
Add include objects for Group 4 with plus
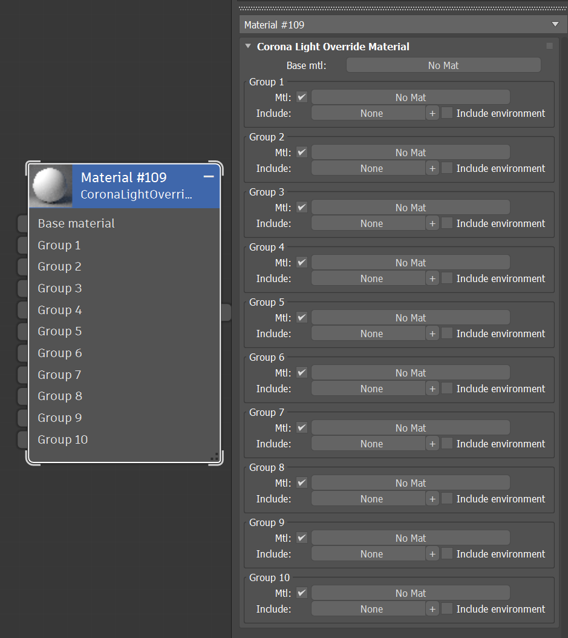coord(433,278)
